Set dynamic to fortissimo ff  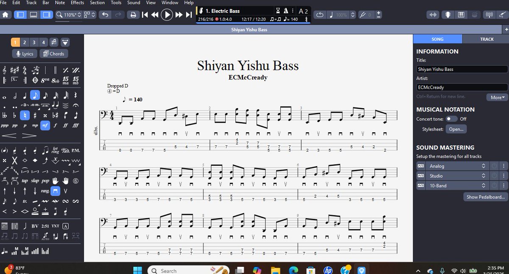(66, 126)
